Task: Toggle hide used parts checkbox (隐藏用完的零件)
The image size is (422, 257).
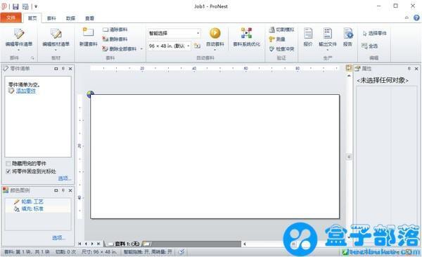Action: click(x=8, y=164)
